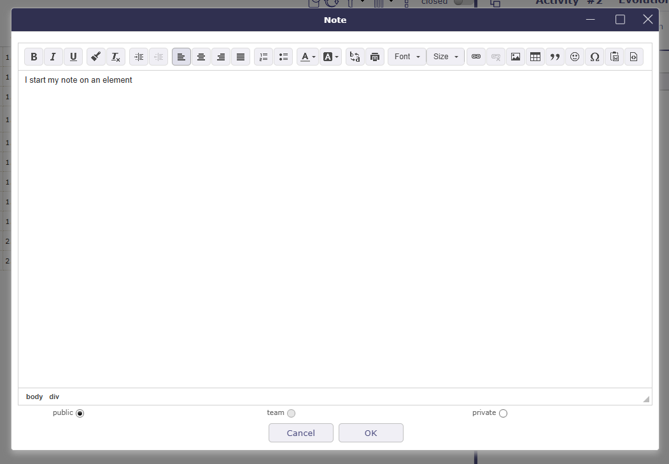Viewport: 669px width, 464px height.
Task: Apply bold formatting to the note text
Action: click(x=34, y=57)
